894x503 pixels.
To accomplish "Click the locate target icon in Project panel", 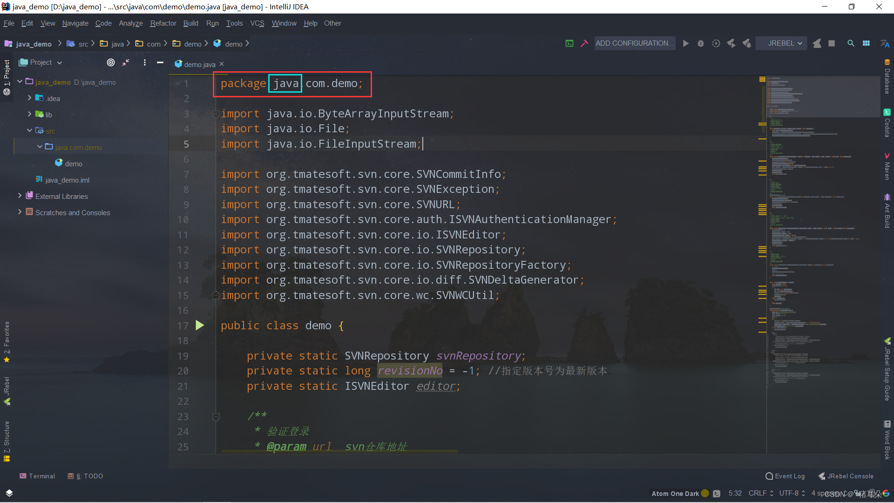I will [x=111, y=62].
